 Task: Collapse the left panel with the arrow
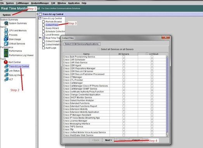[37, 14]
